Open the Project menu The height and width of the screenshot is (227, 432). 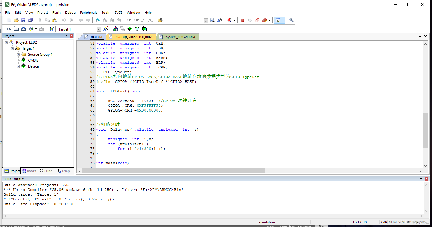(x=43, y=13)
